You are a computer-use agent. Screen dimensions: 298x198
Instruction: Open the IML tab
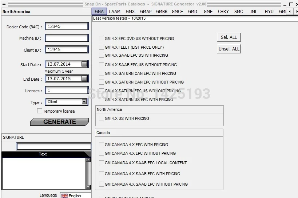254,11
